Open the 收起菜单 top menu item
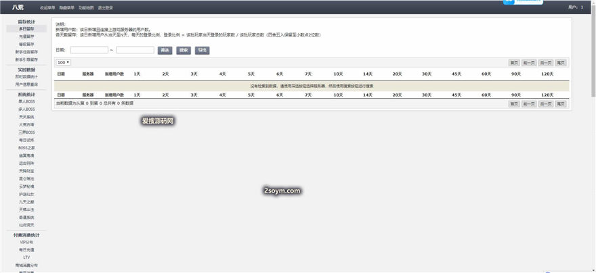Image resolution: width=596 pixels, height=273 pixels. pos(48,7)
